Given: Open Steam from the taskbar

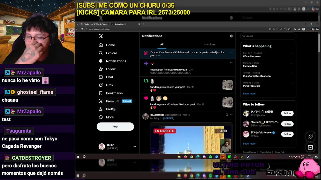Looking at the screenshot, I should pyautogui.click(x=248, y=157).
